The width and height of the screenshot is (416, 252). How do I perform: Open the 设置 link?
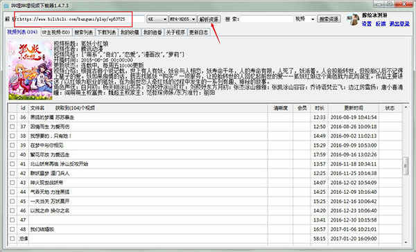pos(367,24)
